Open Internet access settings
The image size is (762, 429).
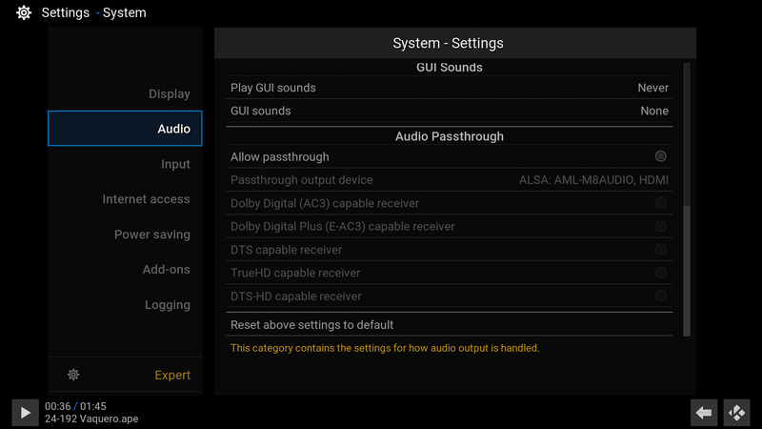(146, 199)
